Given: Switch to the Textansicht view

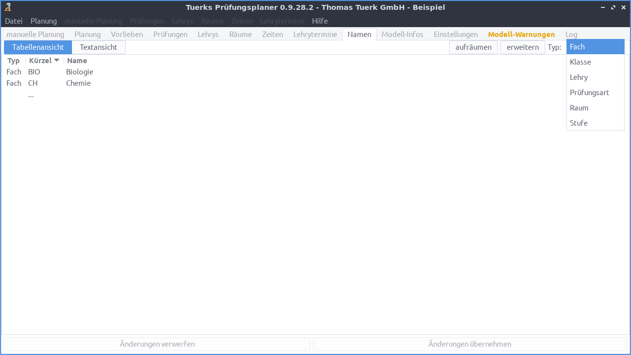Looking at the screenshot, I should [x=98, y=47].
